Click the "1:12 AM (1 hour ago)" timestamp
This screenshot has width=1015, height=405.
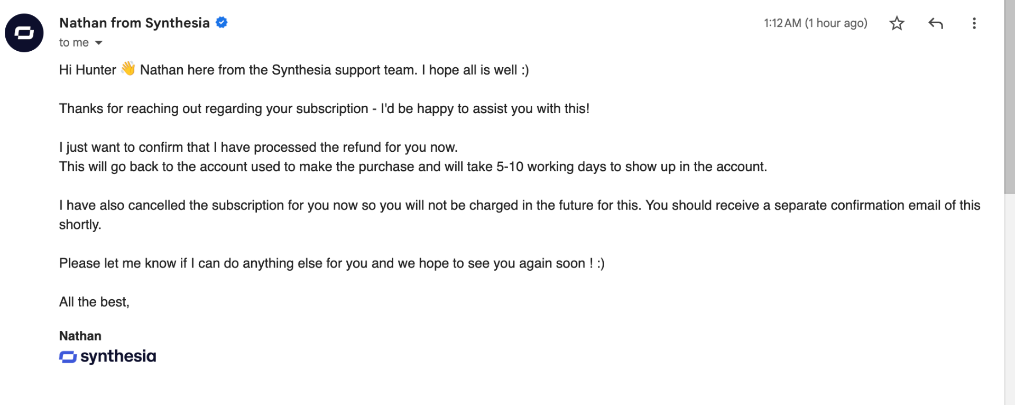[x=815, y=23]
